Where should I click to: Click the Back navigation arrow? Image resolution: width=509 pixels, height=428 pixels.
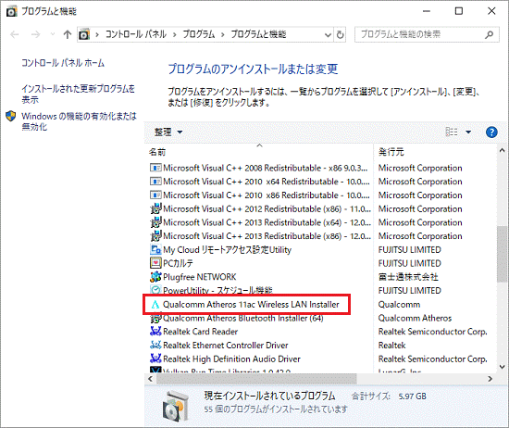[x=15, y=34]
